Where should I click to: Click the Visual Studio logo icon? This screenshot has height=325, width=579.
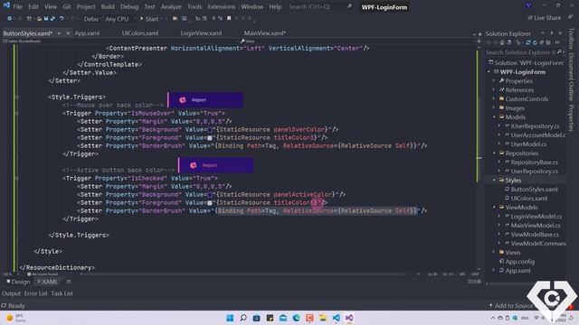6,5
